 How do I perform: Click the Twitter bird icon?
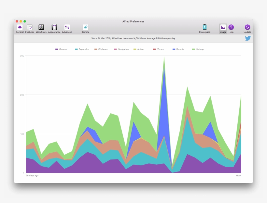(248, 38)
